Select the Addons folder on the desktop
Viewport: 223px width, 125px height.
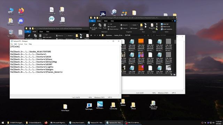[x=123, y=102]
